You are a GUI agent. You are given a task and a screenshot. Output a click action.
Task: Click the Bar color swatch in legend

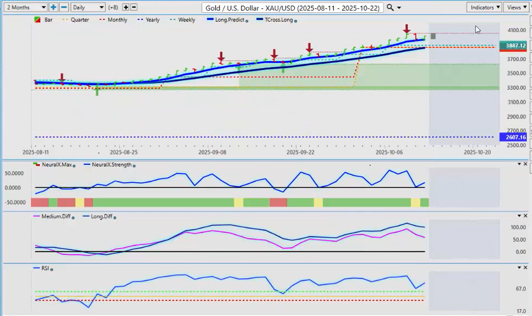(38, 20)
